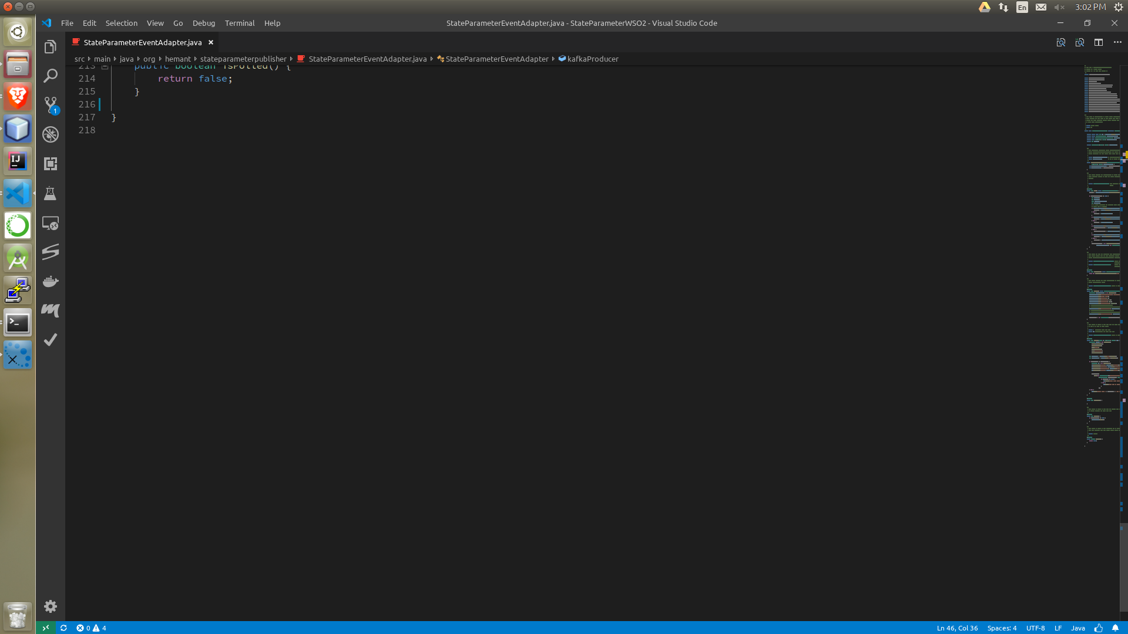
Task: Open the Manage gear at bottom of activity bar
Action: pyautogui.click(x=51, y=606)
